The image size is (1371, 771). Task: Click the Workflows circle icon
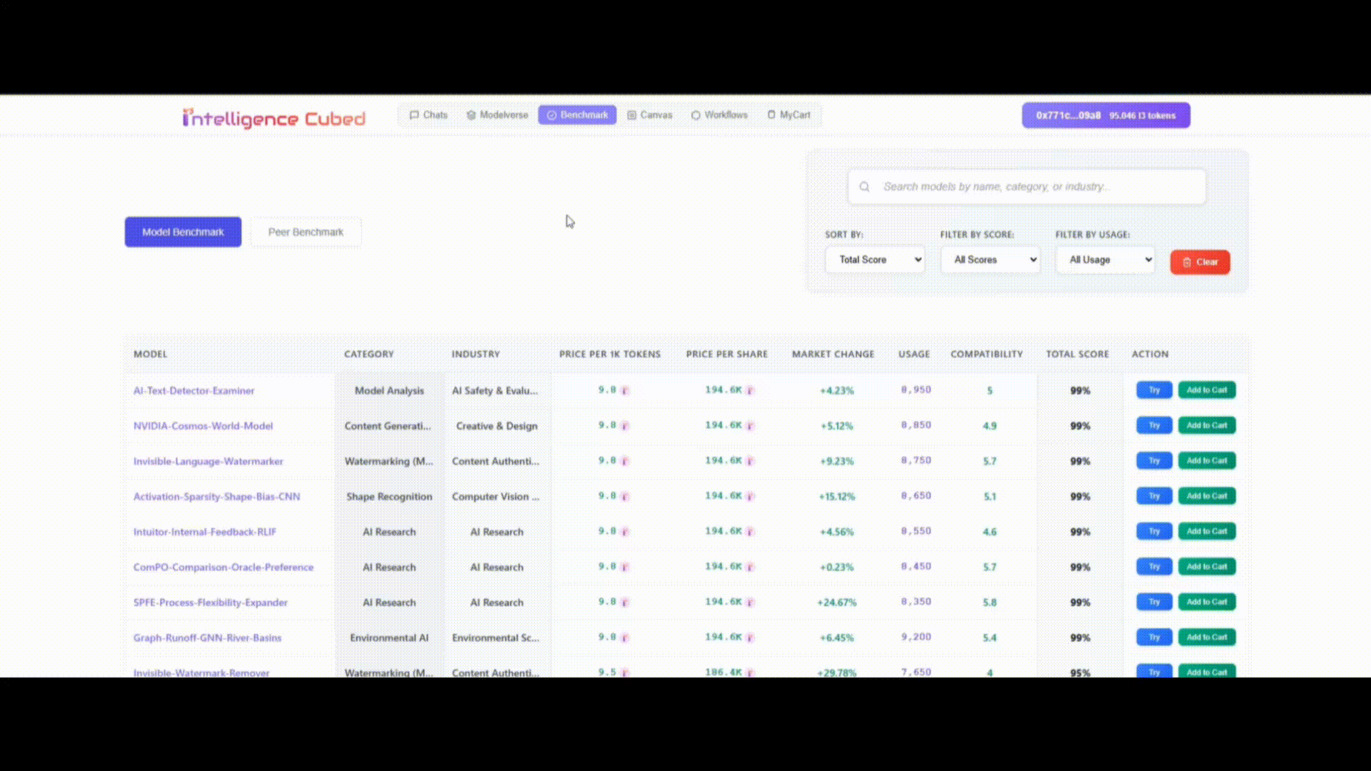click(x=695, y=115)
